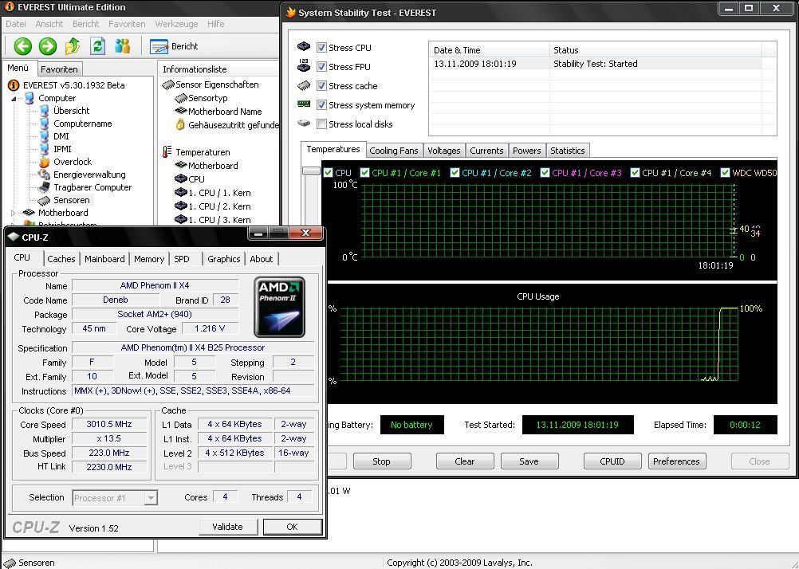Click the green Forward arrow in EVEREST toolbar
This screenshot has width=799, height=569.
pyautogui.click(x=48, y=46)
